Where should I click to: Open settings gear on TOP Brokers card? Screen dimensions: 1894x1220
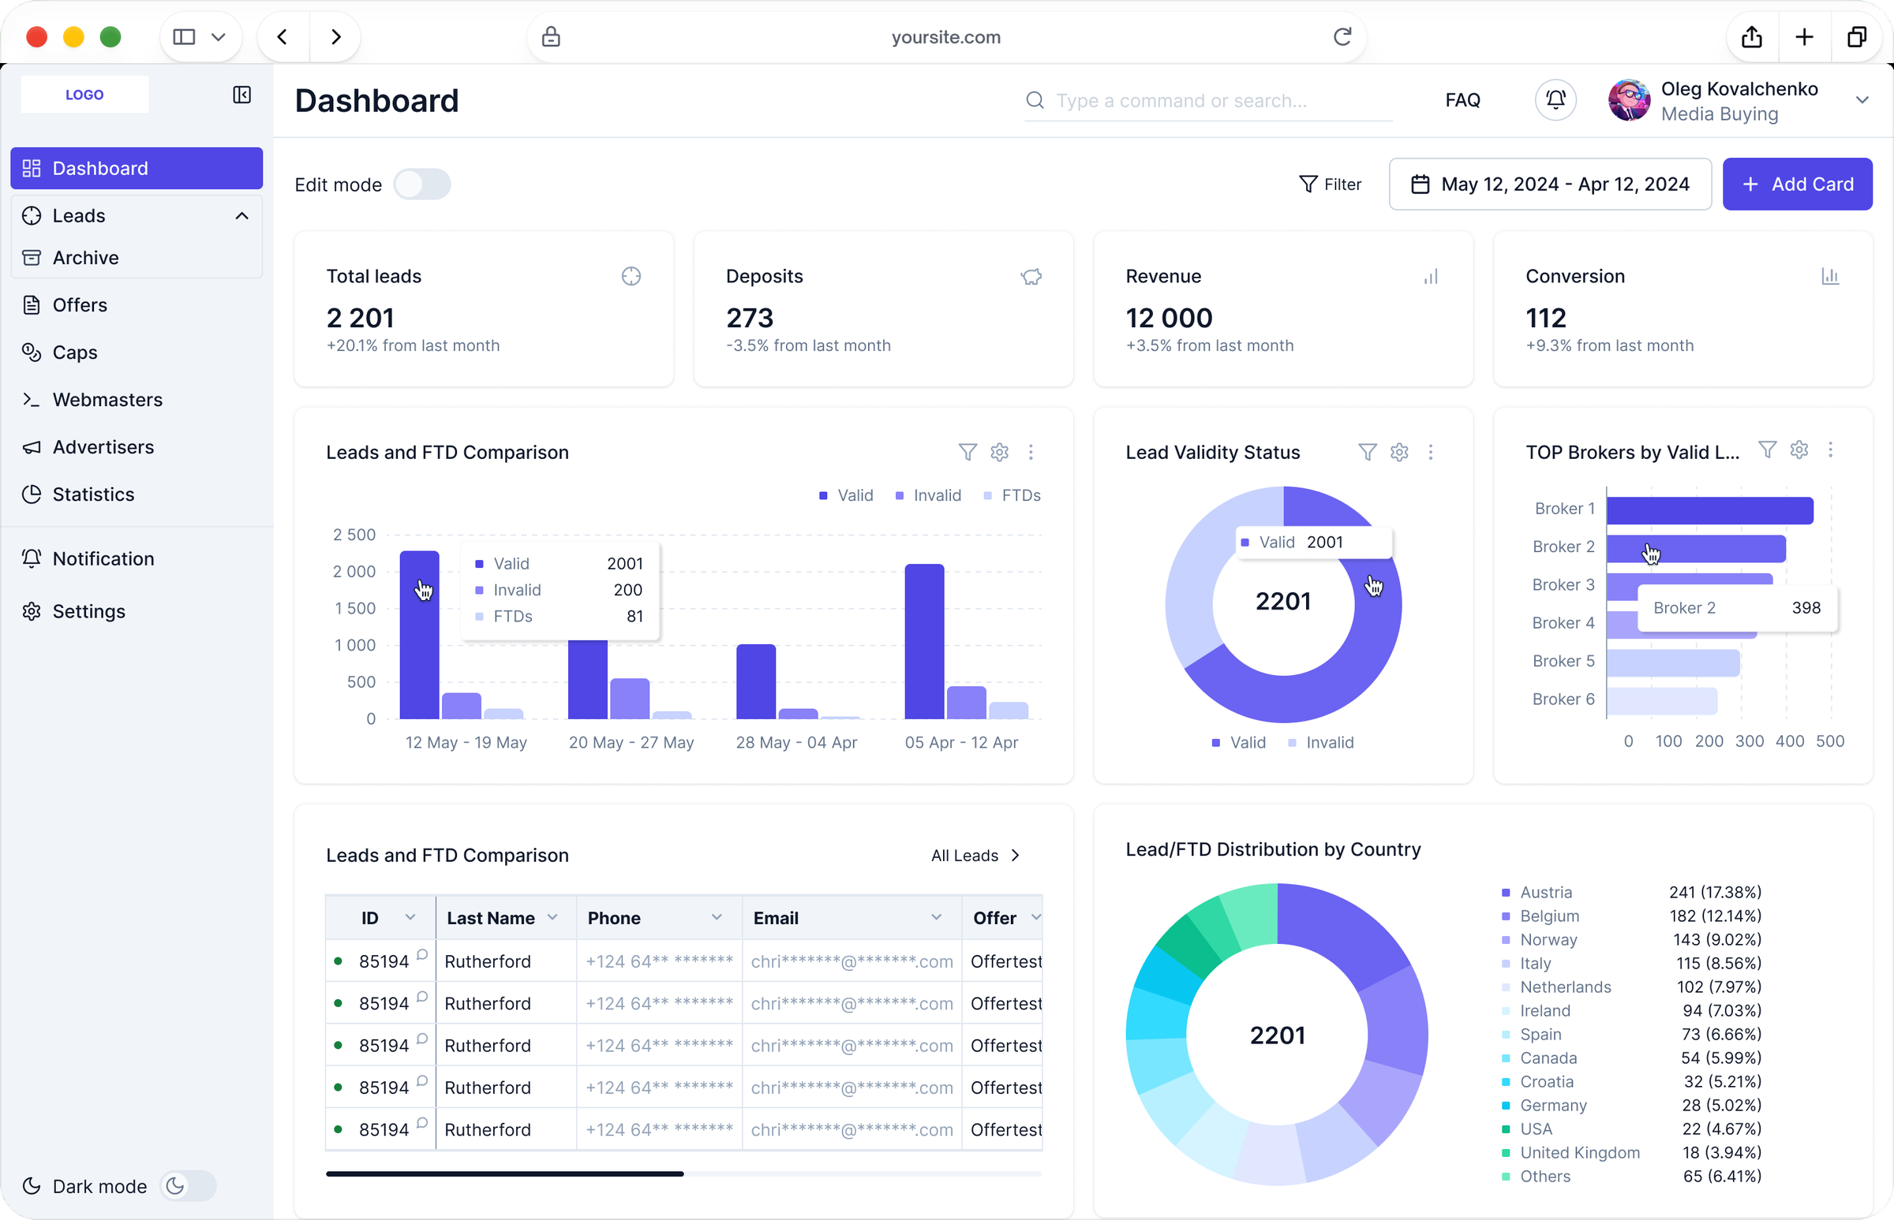tap(1799, 450)
